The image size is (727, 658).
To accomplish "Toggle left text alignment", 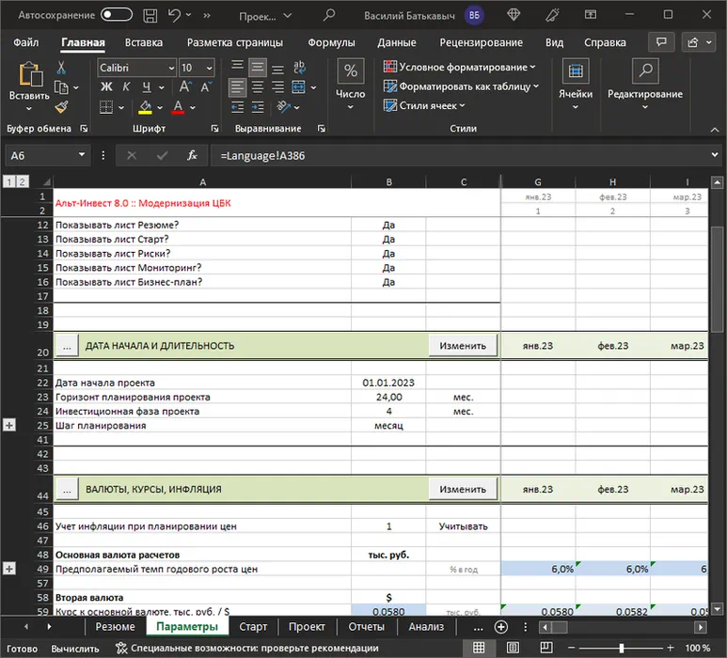I will click(x=237, y=87).
